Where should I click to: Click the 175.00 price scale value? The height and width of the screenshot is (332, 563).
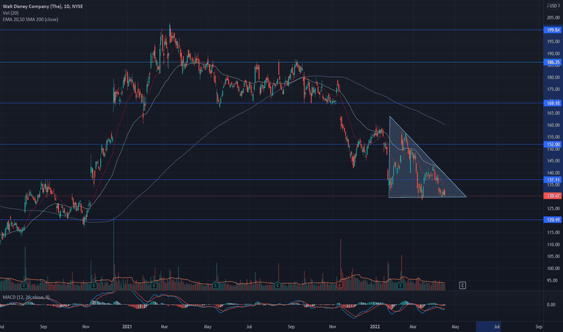[553, 89]
